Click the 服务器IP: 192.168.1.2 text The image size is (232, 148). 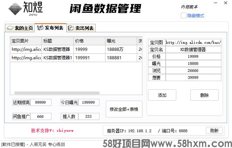coord(129,131)
